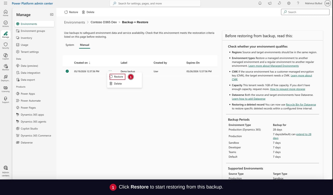Open the MB account avatar
This screenshot has width=333, height=195.
click(327, 3)
